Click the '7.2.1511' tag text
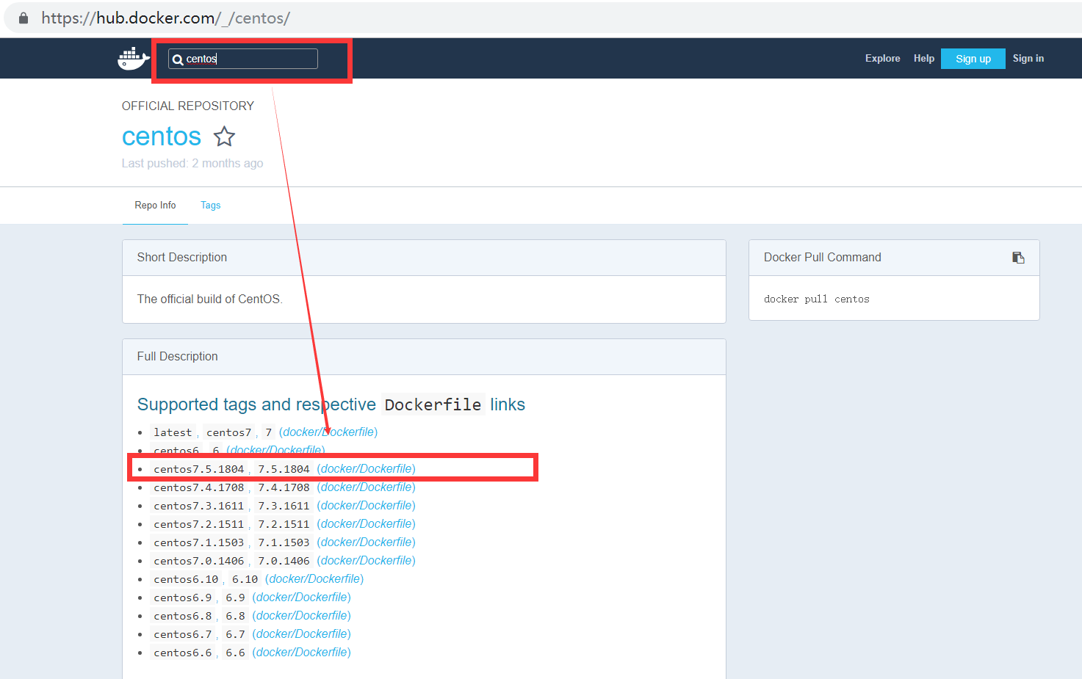The height and width of the screenshot is (679, 1082). tap(284, 525)
